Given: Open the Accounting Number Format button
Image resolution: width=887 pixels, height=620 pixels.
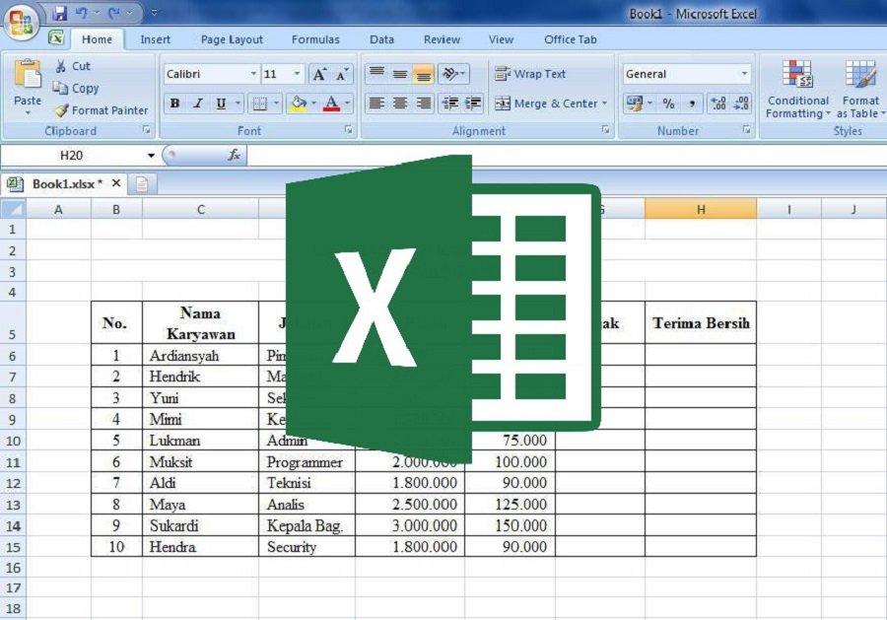Looking at the screenshot, I should pos(635,103).
